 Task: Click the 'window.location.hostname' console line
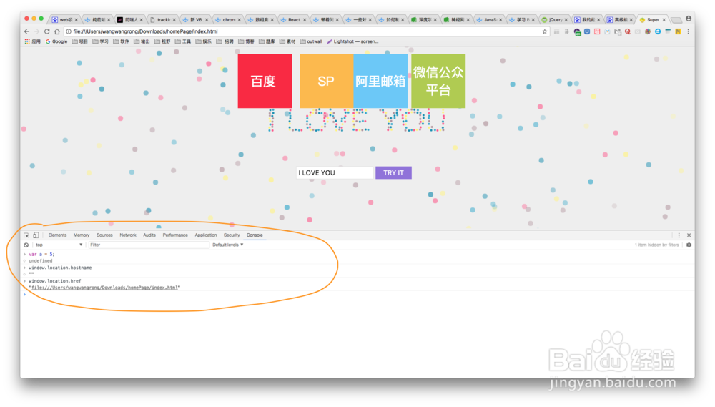[60, 268]
